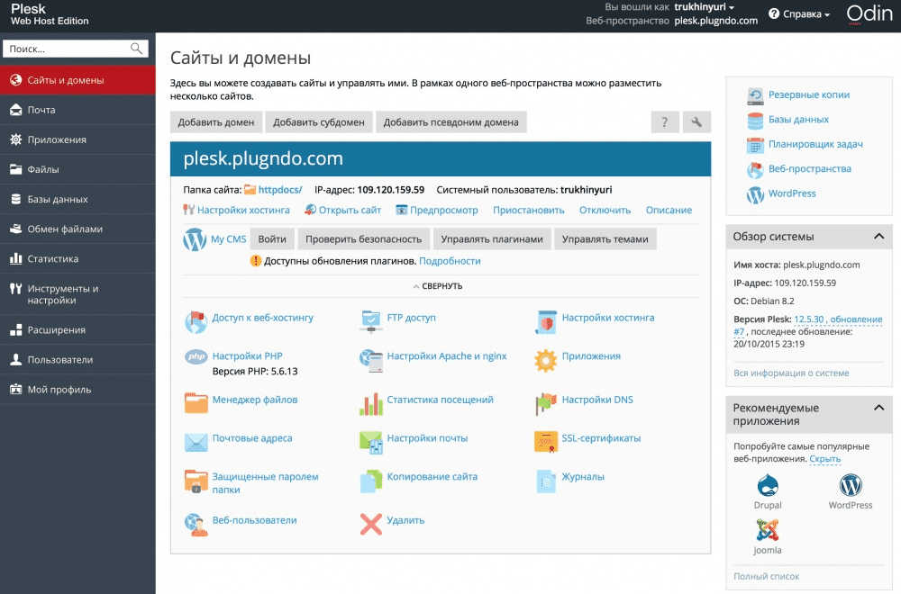This screenshot has width=901, height=594.
Task: Click the wrench settings button above domain panel
Action: (x=696, y=122)
